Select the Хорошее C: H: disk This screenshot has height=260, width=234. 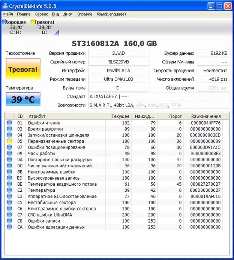tap(14, 27)
